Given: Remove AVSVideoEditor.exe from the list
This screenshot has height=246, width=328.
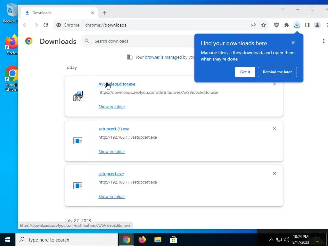Looking at the screenshot, I should point(275,84).
